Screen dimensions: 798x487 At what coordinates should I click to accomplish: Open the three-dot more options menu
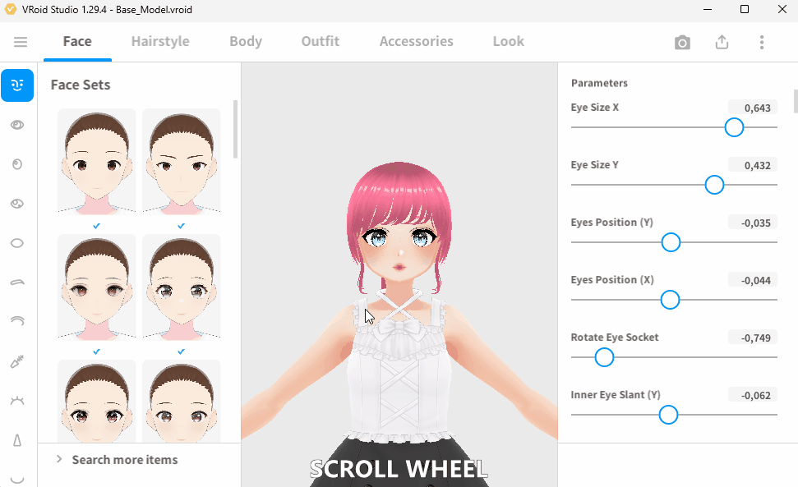762,43
